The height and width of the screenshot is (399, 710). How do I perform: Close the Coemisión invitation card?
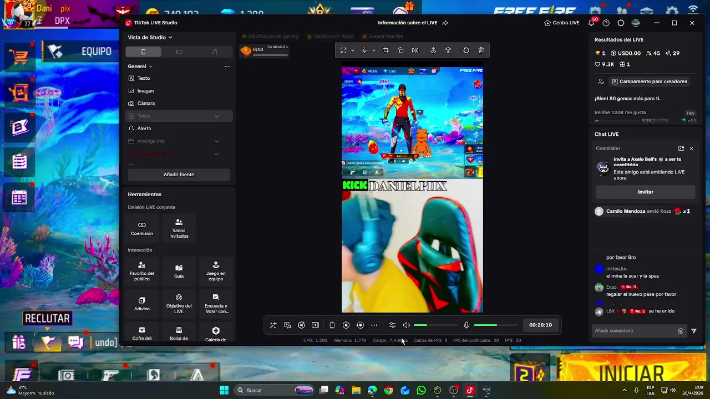click(x=691, y=149)
